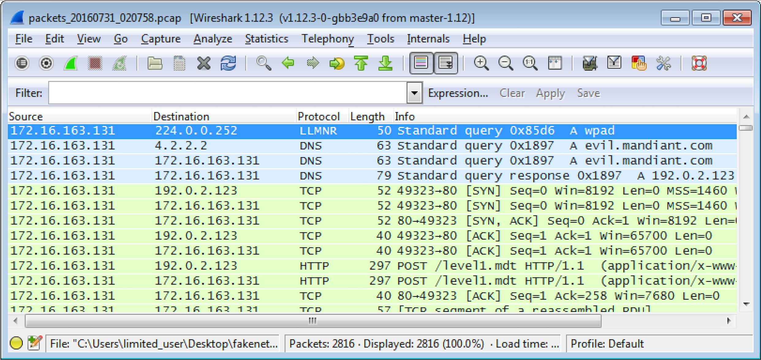
Task: Clear the display filter
Action: 512,93
